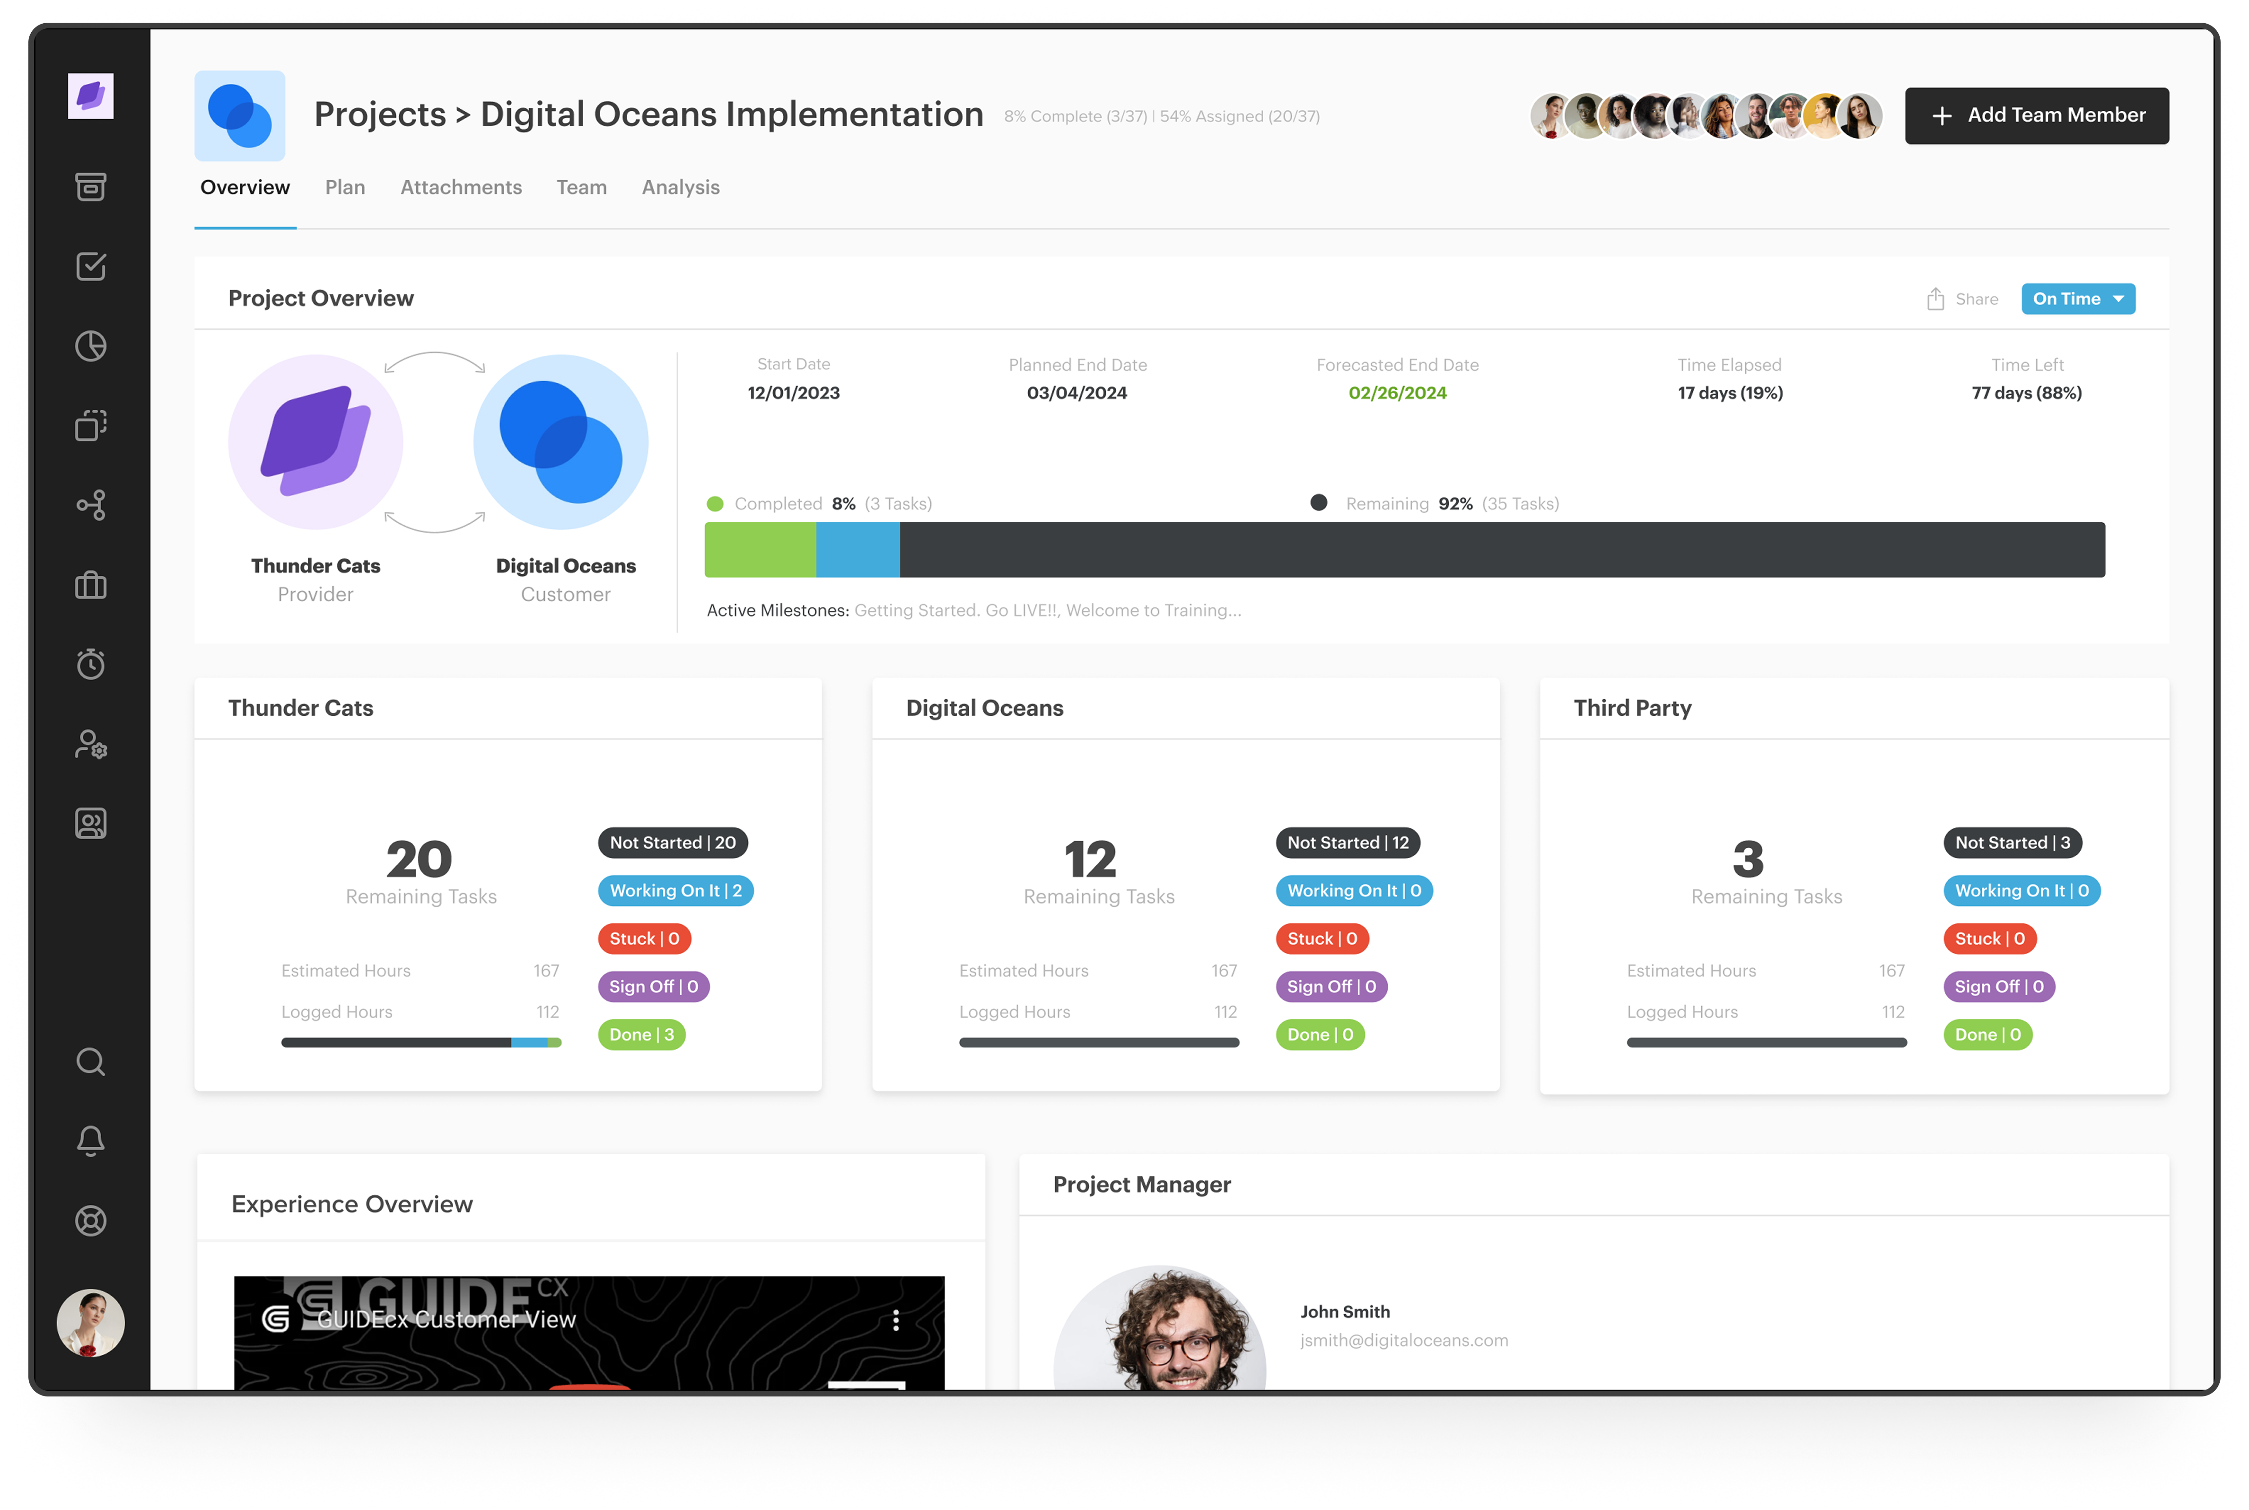This screenshot has height=1510, width=2249.
Task: Click the GUIDEcx channel logo on video
Action: [276, 1320]
